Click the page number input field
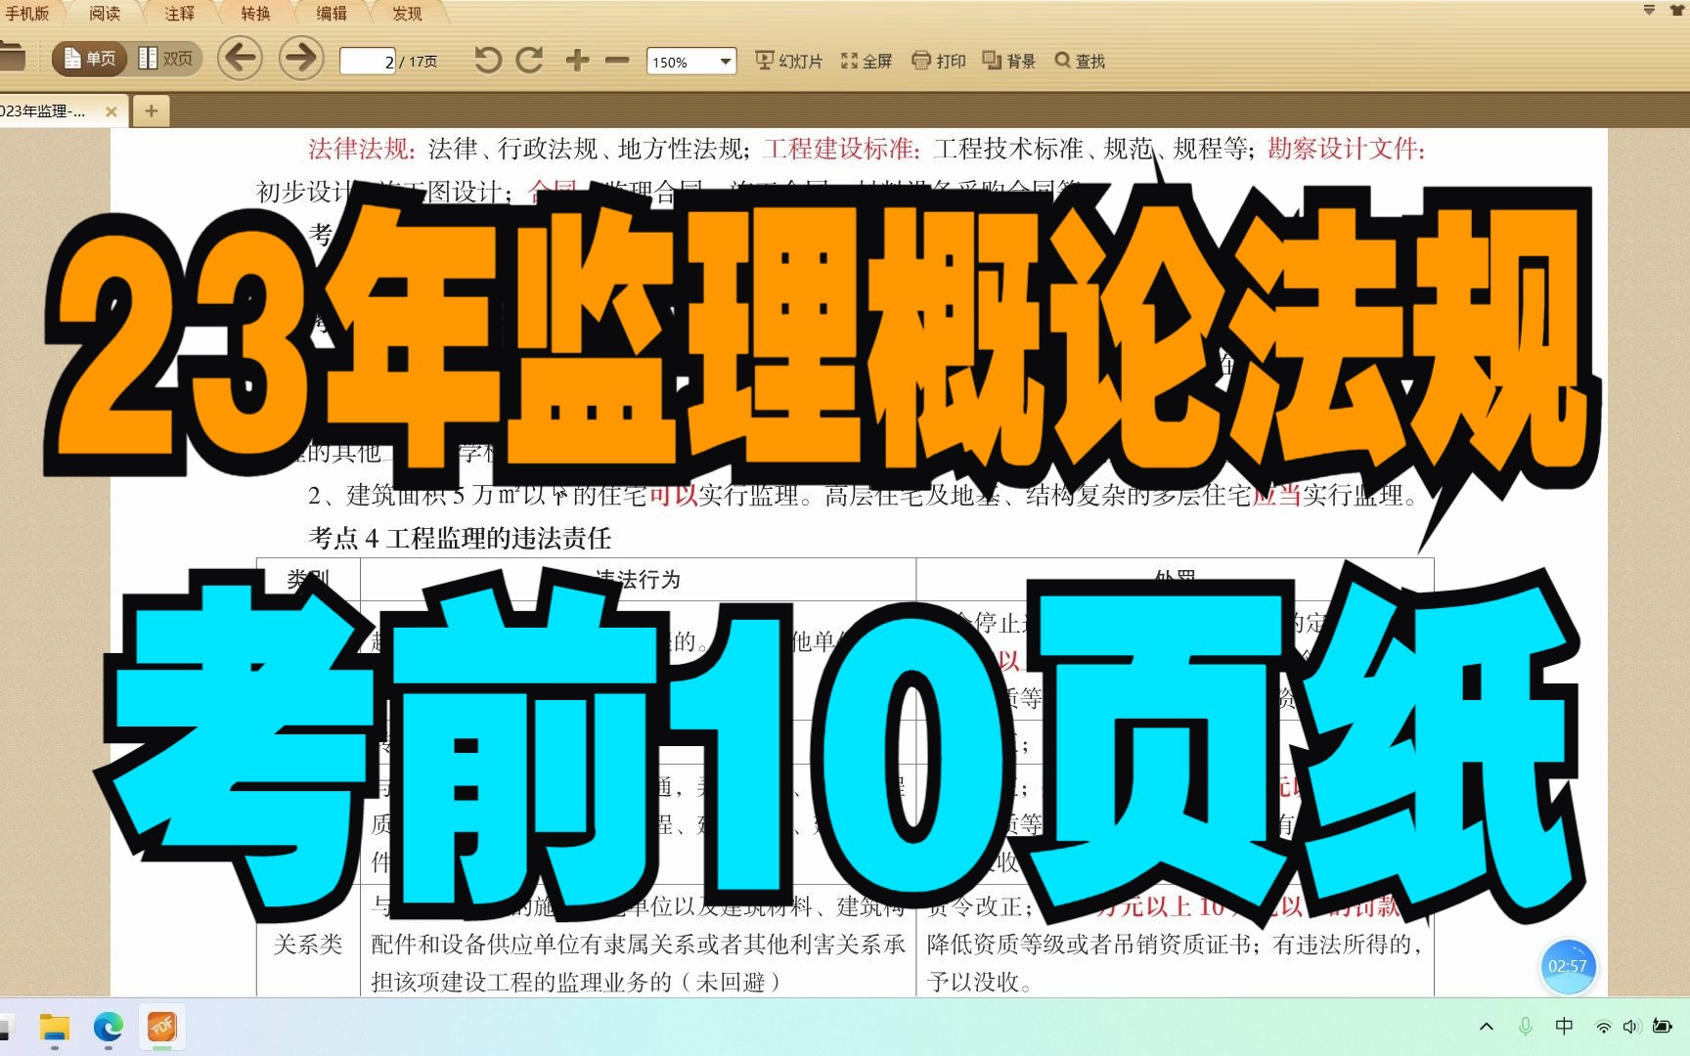 coord(368,61)
